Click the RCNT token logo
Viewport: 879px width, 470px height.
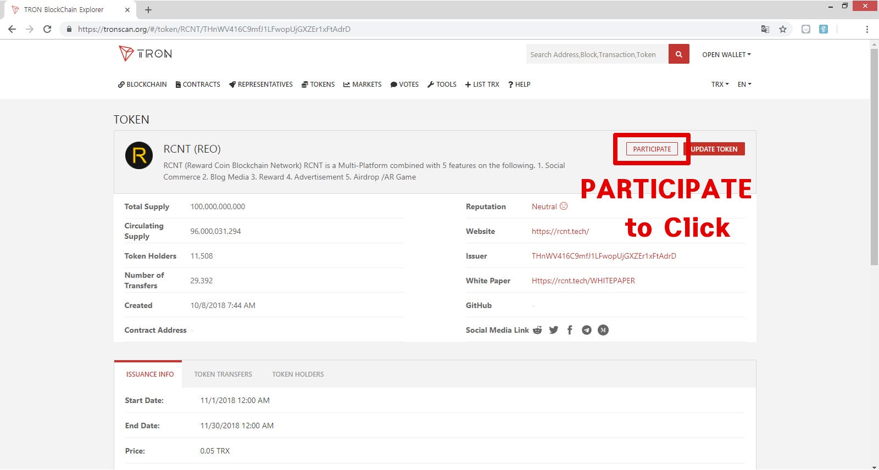[139, 155]
